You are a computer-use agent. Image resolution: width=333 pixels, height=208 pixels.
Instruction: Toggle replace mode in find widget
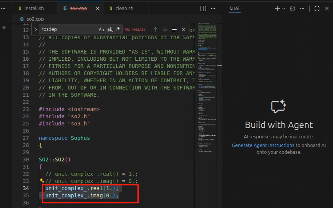tap(35, 29)
